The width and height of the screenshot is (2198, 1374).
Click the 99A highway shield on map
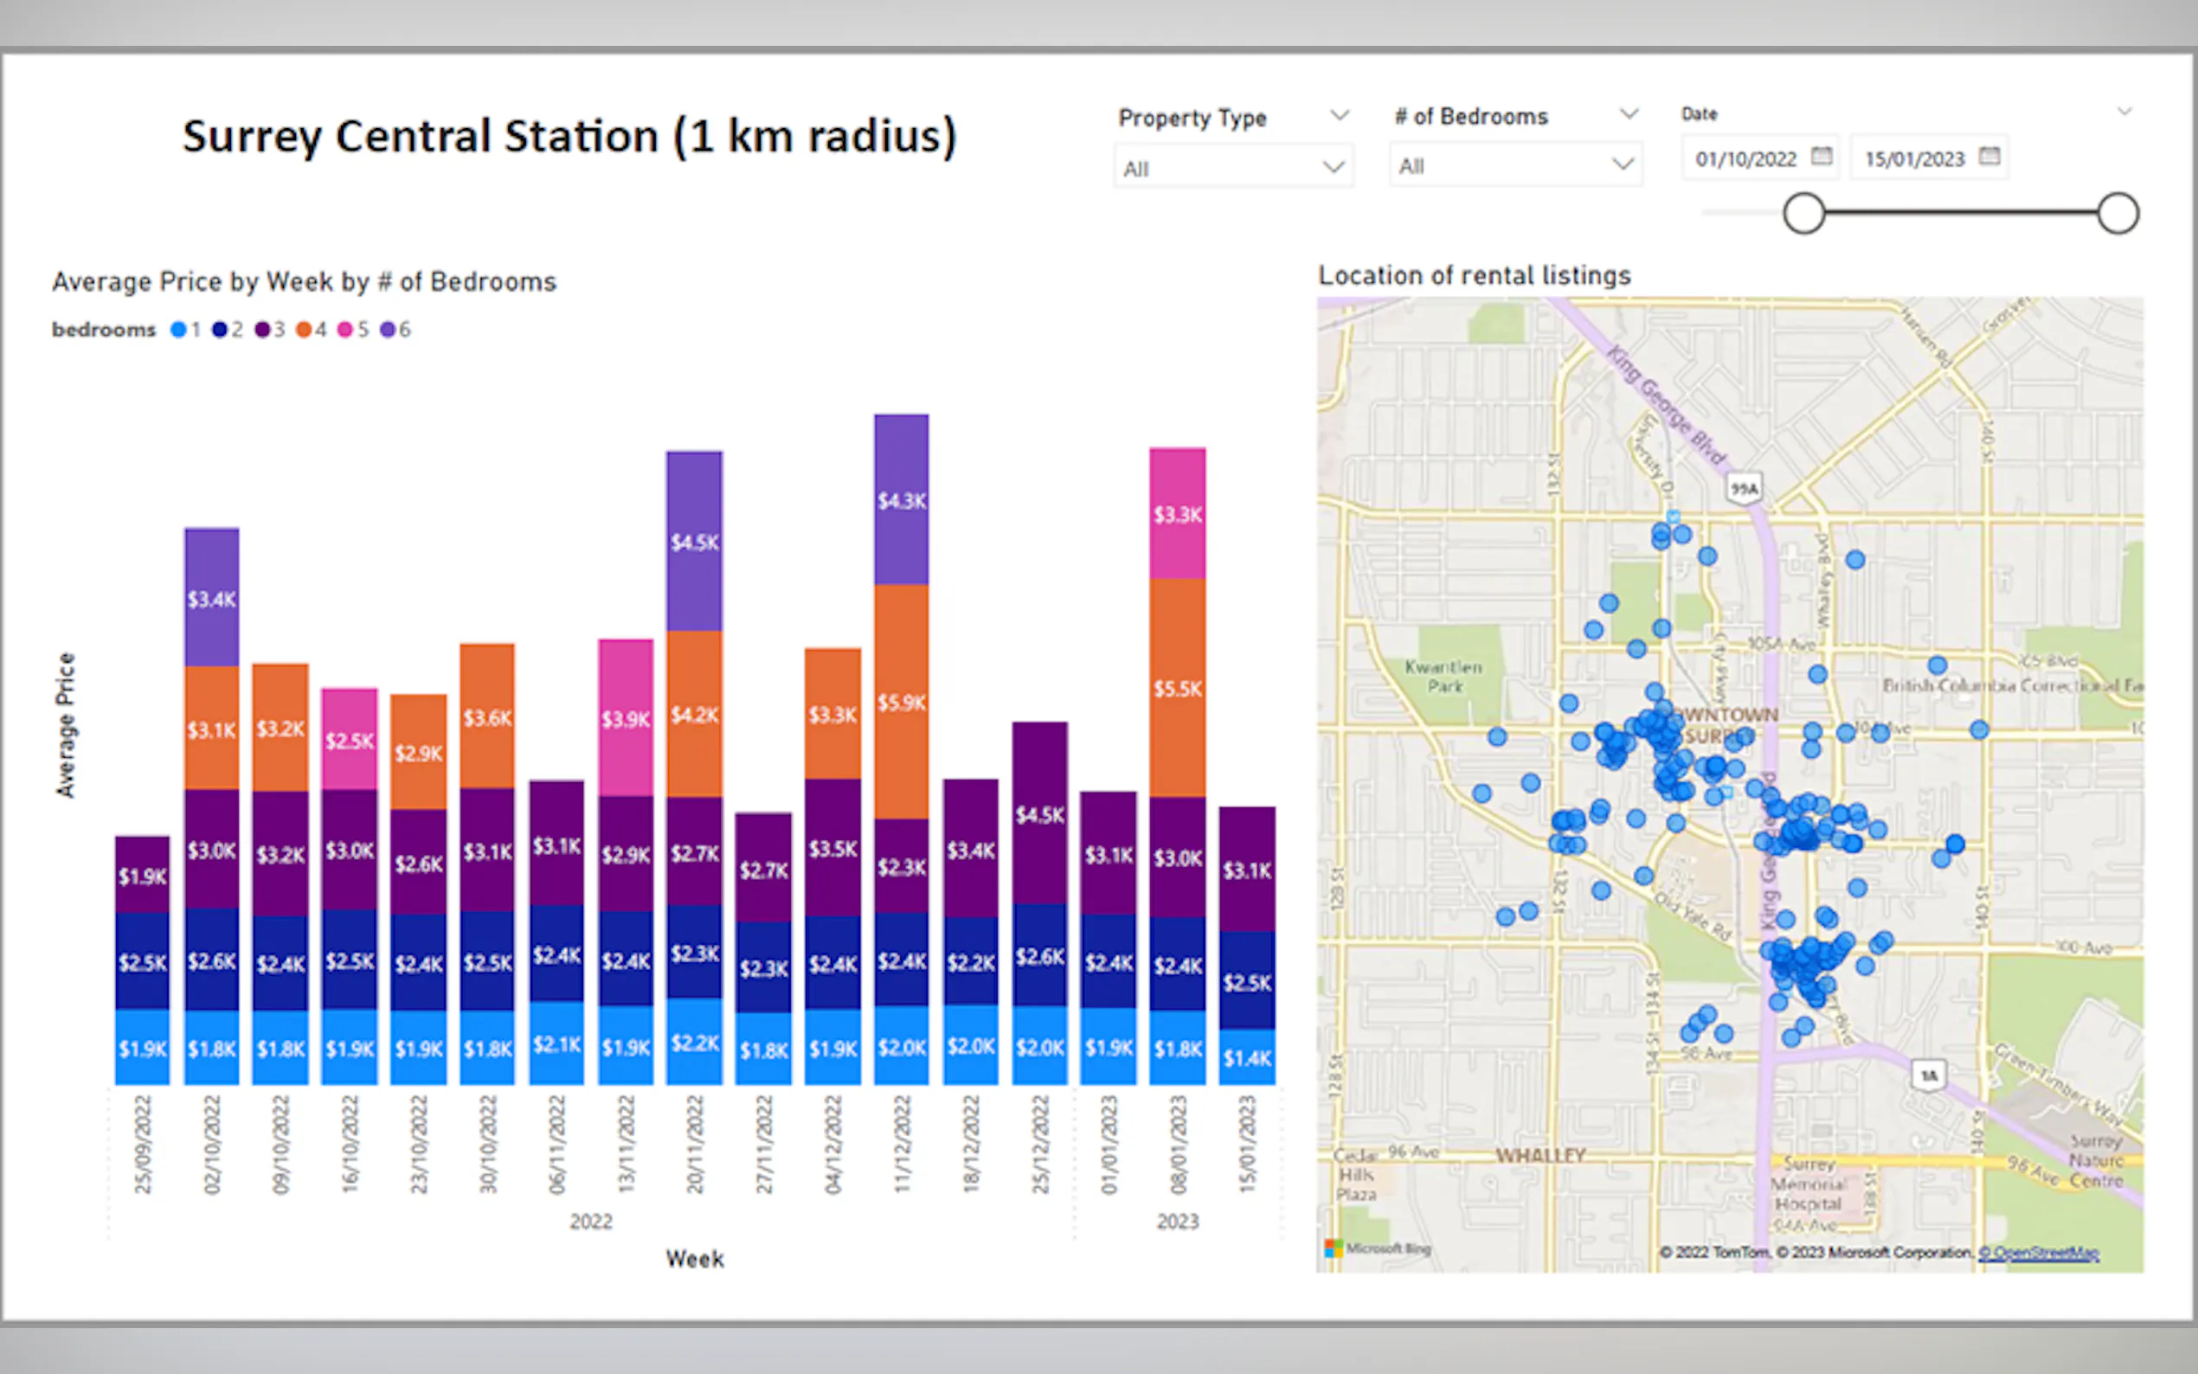[x=1744, y=489]
